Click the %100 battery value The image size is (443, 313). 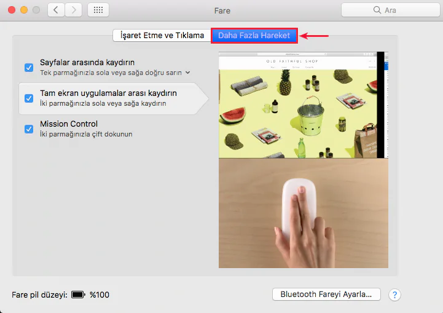click(x=99, y=295)
